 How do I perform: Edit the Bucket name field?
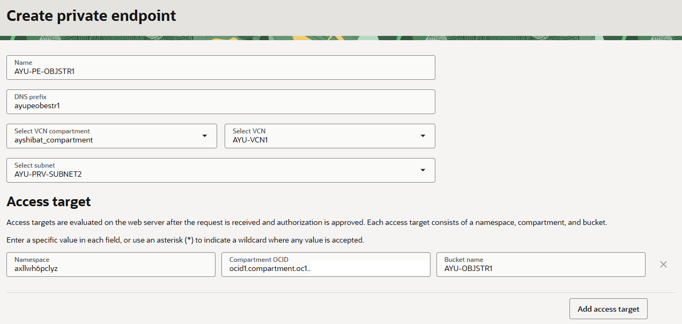(541, 265)
